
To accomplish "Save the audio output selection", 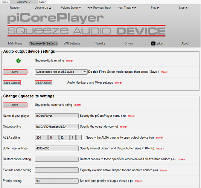I will (x=15, y=72).
